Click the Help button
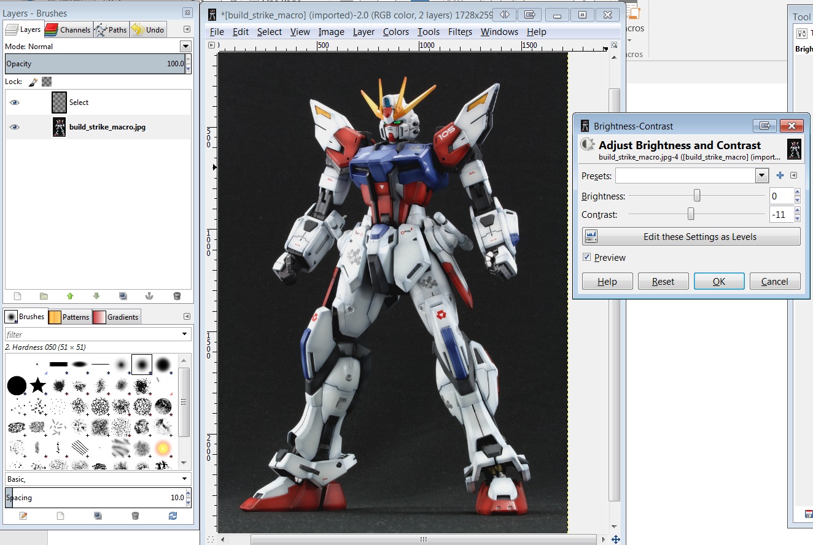Screen dimensions: 813x545 click(607, 282)
